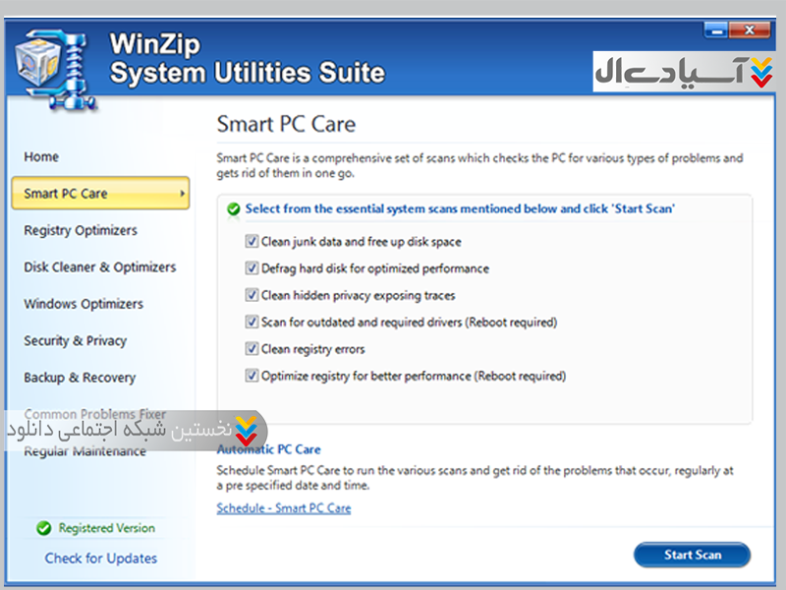This screenshot has height=590, width=786.
Task: Disable Clean hidden privacy exposing traces
Action: 252,295
